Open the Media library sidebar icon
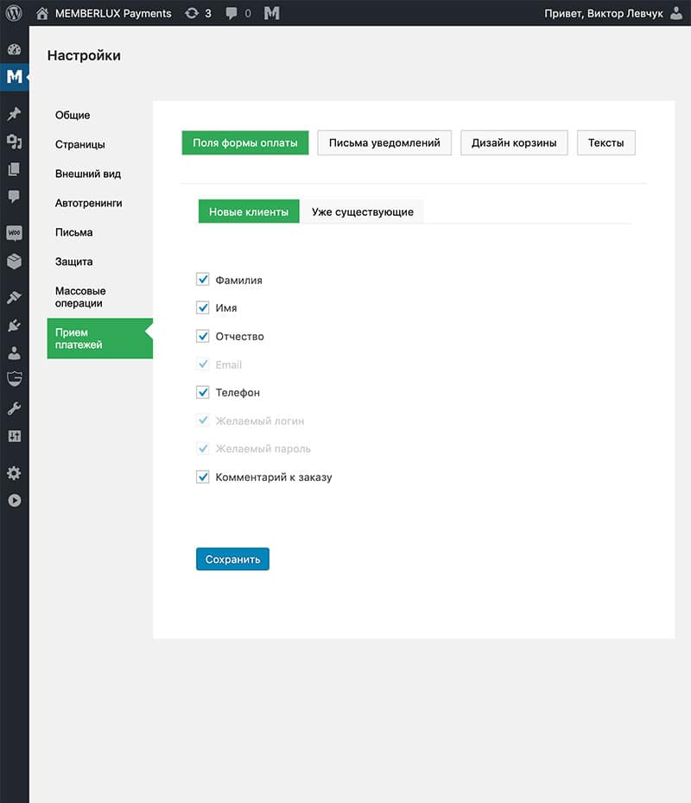Screen dimensions: 691x803 click(14, 142)
